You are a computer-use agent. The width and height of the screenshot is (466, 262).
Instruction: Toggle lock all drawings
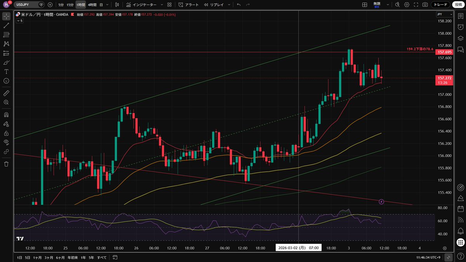6,133
